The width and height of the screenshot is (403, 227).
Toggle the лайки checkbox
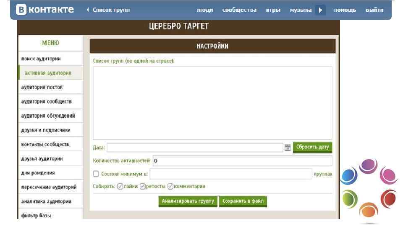[x=120, y=186]
